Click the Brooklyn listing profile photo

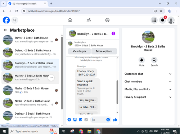tap(148, 37)
